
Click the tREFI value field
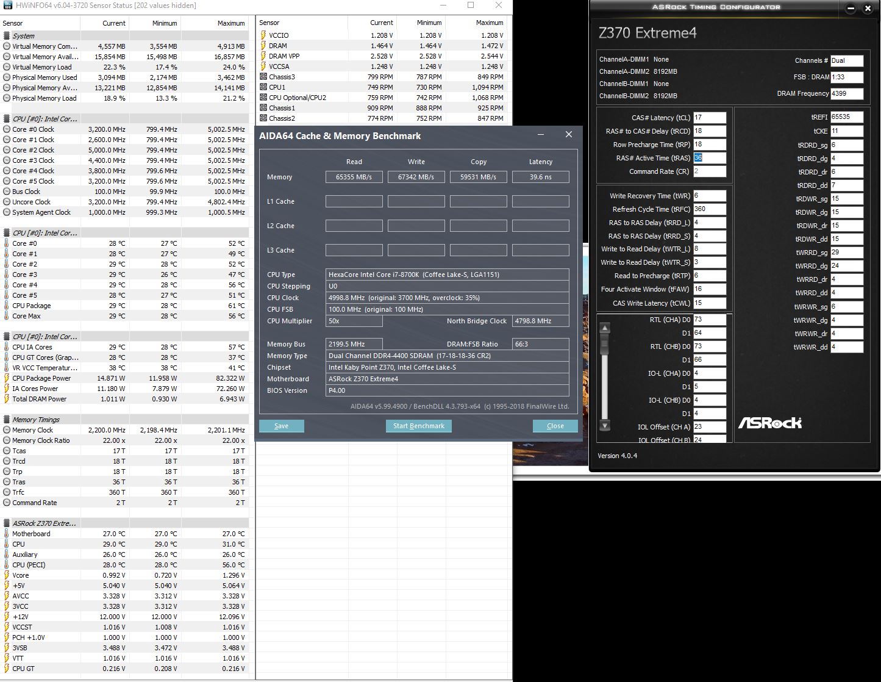tap(847, 117)
